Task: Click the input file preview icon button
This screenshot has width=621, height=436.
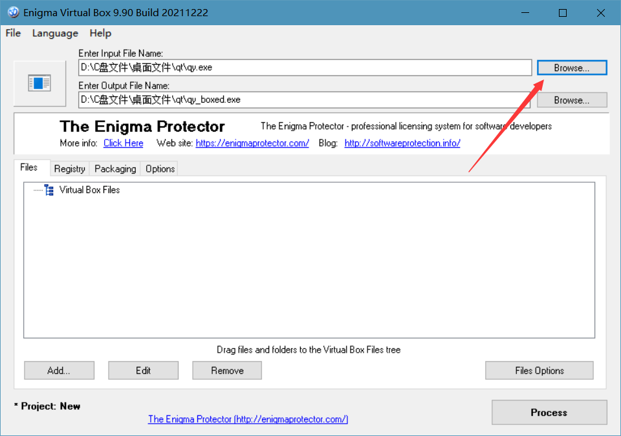Action: point(39,83)
